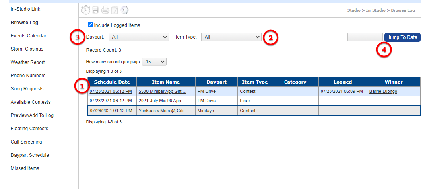Image resolution: width=427 pixels, height=189 pixels.
Task: Select Call Screening from the sidebar
Action: click(x=26, y=142)
